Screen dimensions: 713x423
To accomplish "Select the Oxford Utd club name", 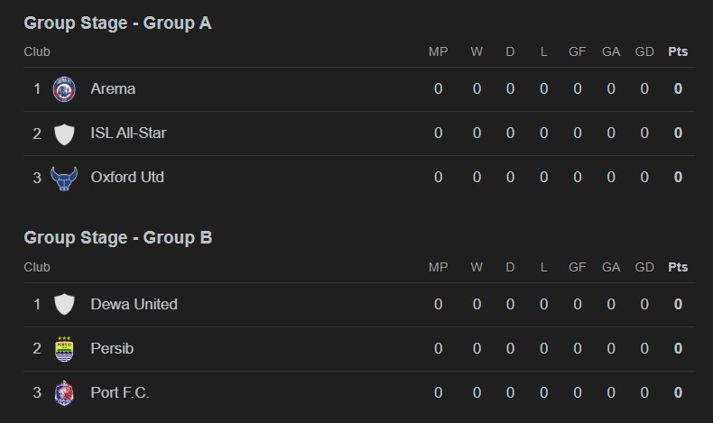I will [x=127, y=178].
